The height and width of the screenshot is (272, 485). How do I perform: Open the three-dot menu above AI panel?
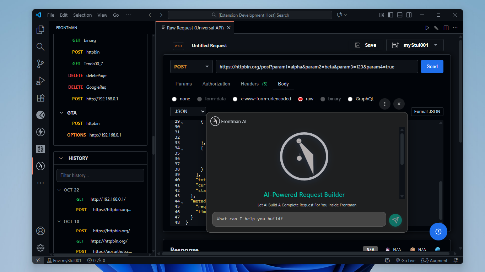coord(385,104)
